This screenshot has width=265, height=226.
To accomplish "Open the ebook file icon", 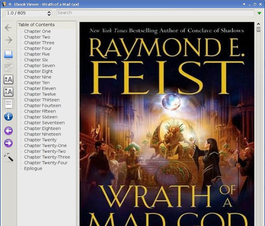I will pos(8,55).
